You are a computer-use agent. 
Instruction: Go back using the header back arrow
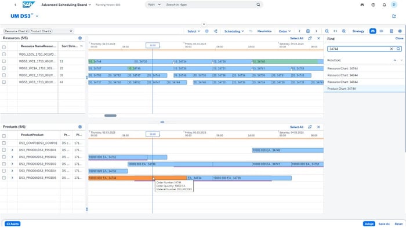coord(15,5)
